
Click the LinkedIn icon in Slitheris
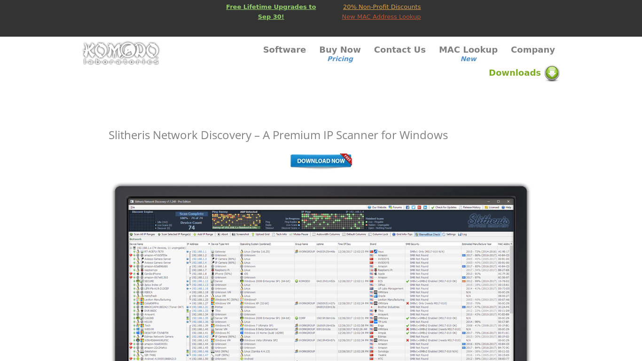tap(425, 207)
